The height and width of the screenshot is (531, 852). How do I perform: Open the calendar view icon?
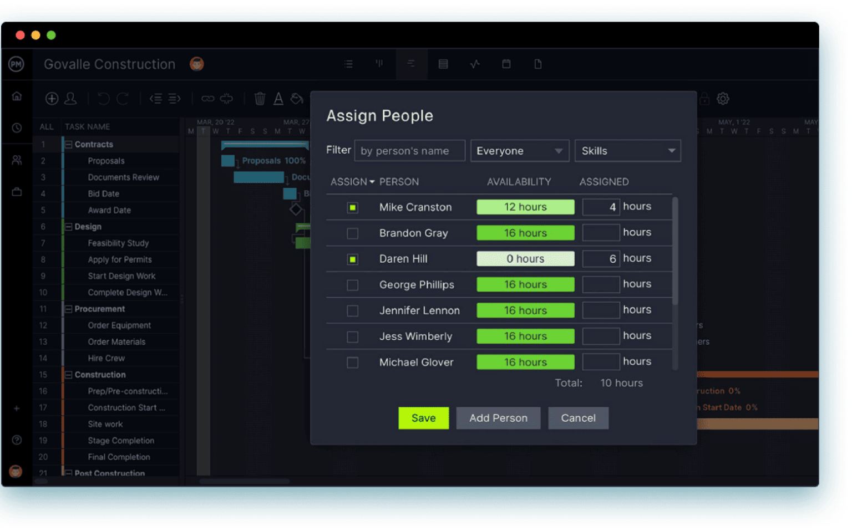click(x=506, y=64)
